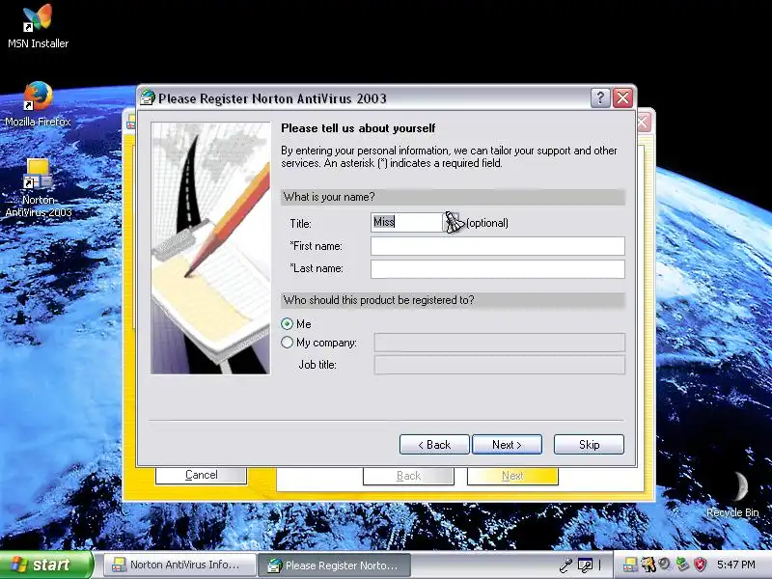Click the First name input field
Screen dimensions: 772x579
pyautogui.click(x=498, y=246)
